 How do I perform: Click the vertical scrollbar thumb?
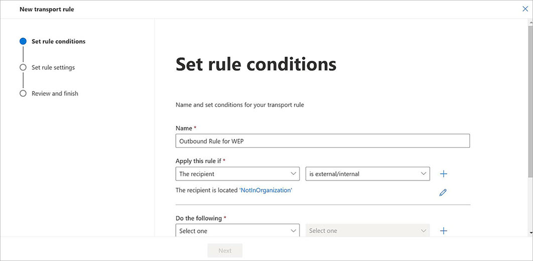[530, 100]
